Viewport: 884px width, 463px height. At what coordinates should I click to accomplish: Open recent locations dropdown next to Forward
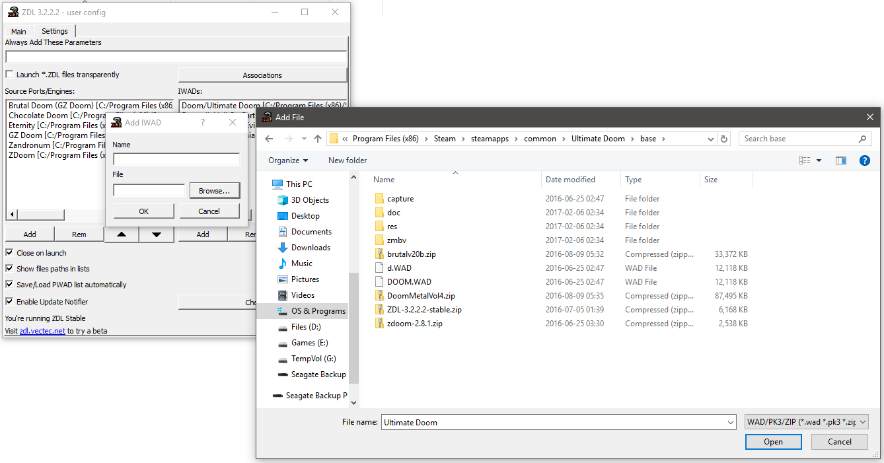click(303, 139)
